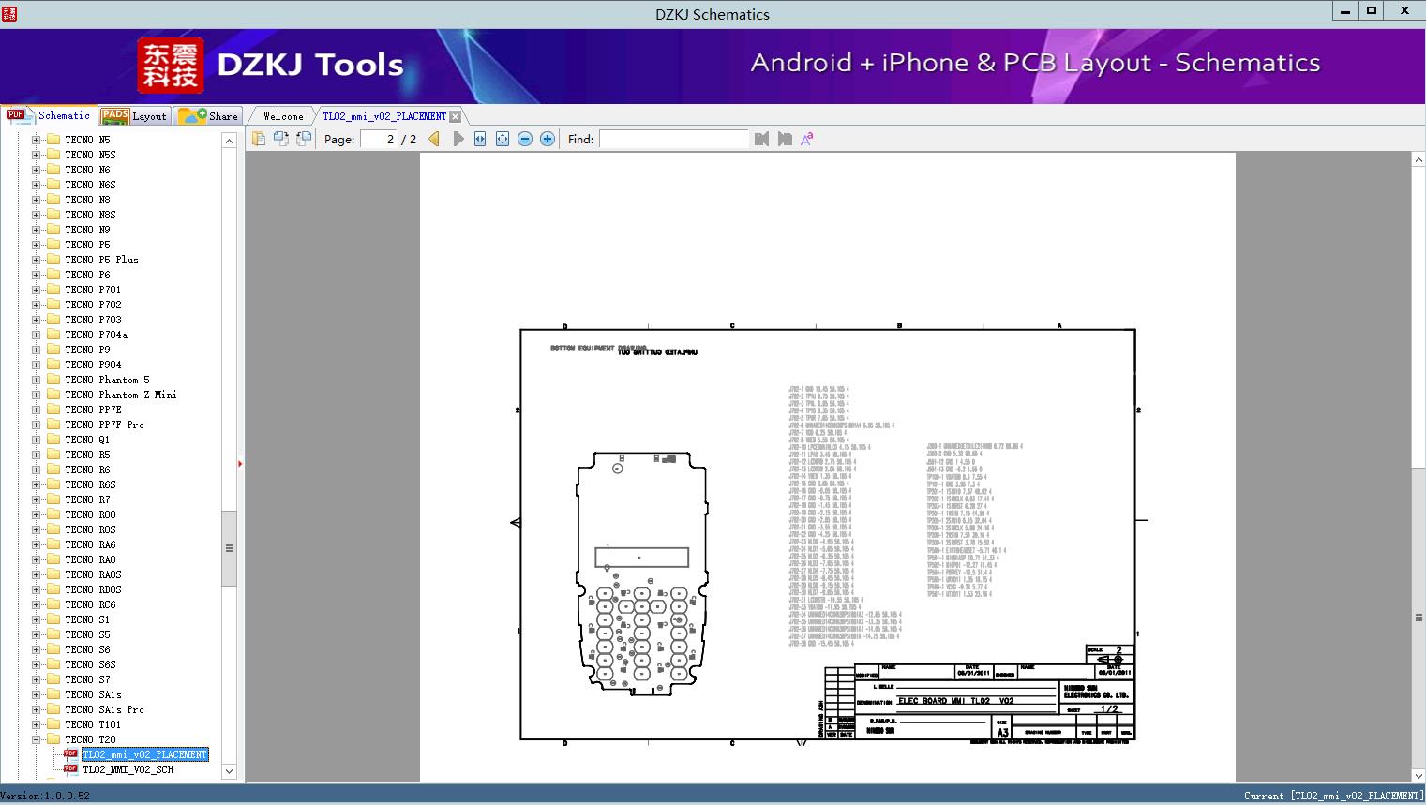The image size is (1426, 805).
Task: Expand the TECNO Phantom 5 folder
Action: click(x=37, y=380)
